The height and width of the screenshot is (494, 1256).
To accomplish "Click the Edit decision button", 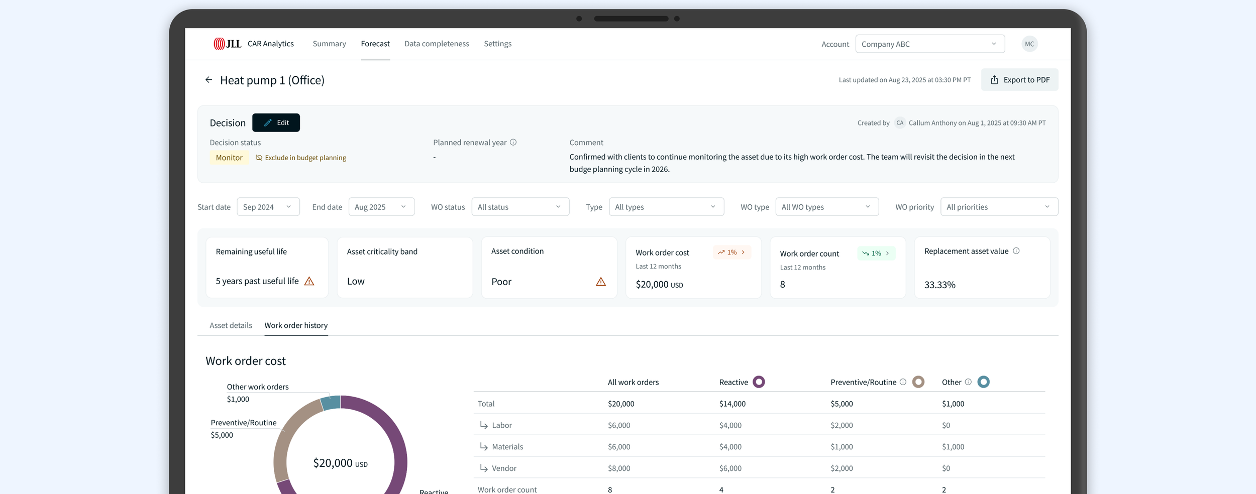I will (x=276, y=122).
